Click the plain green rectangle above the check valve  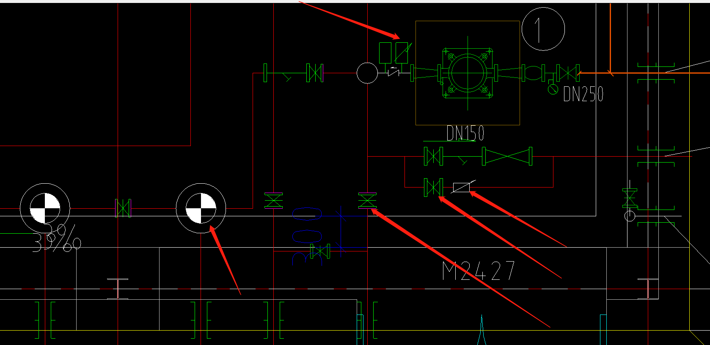pyautogui.click(x=385, y=53)
